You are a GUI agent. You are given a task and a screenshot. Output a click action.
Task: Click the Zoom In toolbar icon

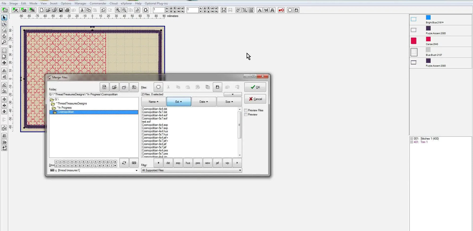click(x=118, y=10)
